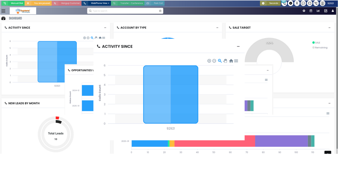Expand the search box dropdown arrow

click(x=160, y=11)
